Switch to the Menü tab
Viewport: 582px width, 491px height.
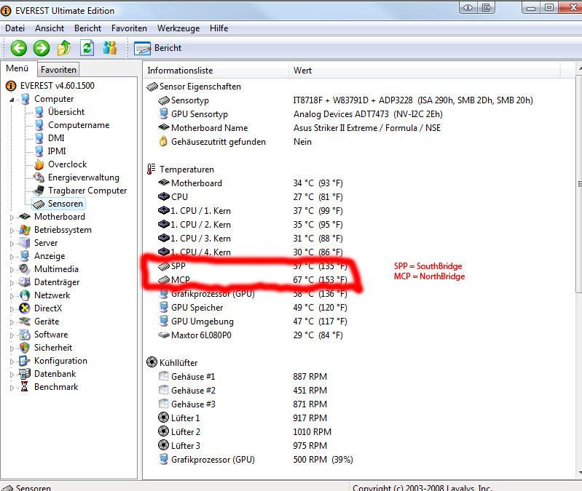click(x=17, y=68)
